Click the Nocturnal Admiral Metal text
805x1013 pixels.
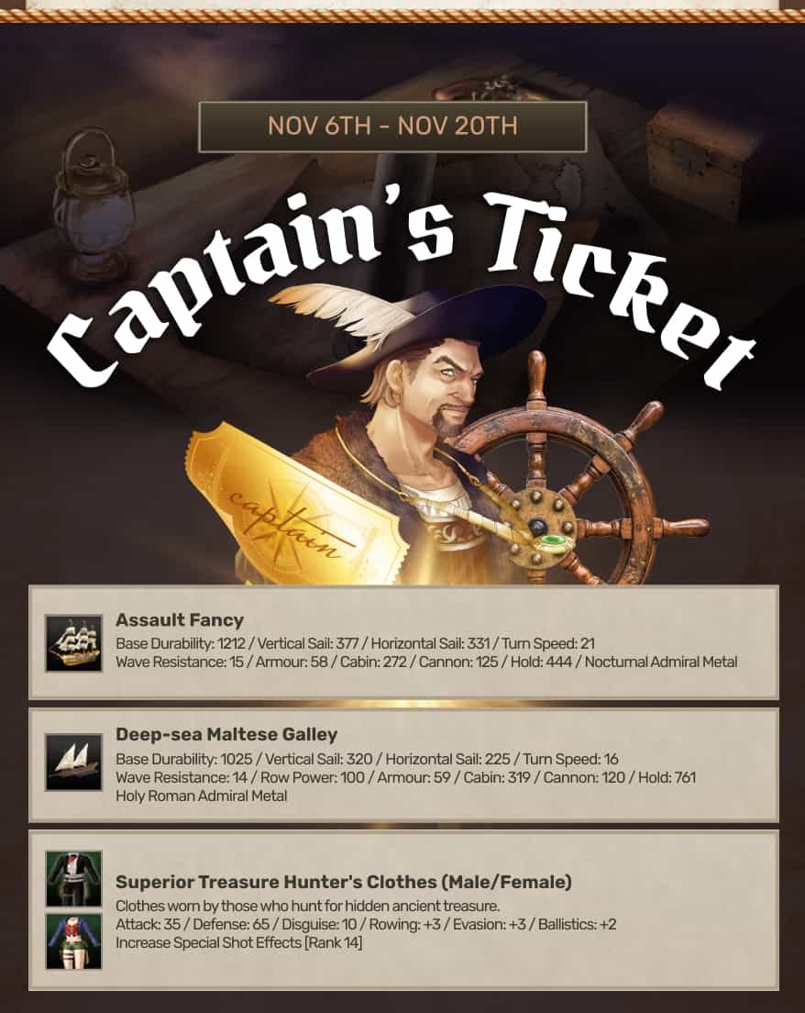661,662
